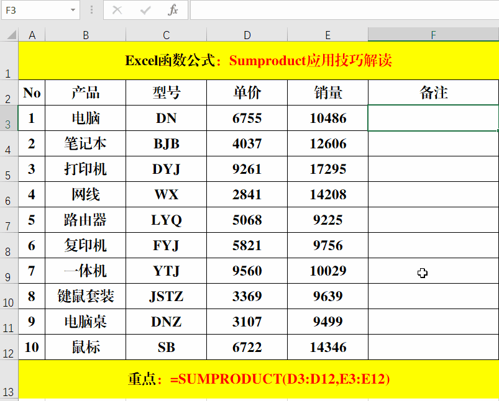Select the cell with model 'DYJ'
Image resolution: width=499 pixels, height=401 pixels.
pyautogui.click(x=166, y=169)
